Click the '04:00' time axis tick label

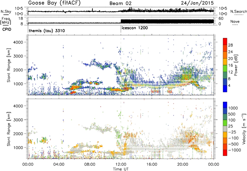coord(59,165)
